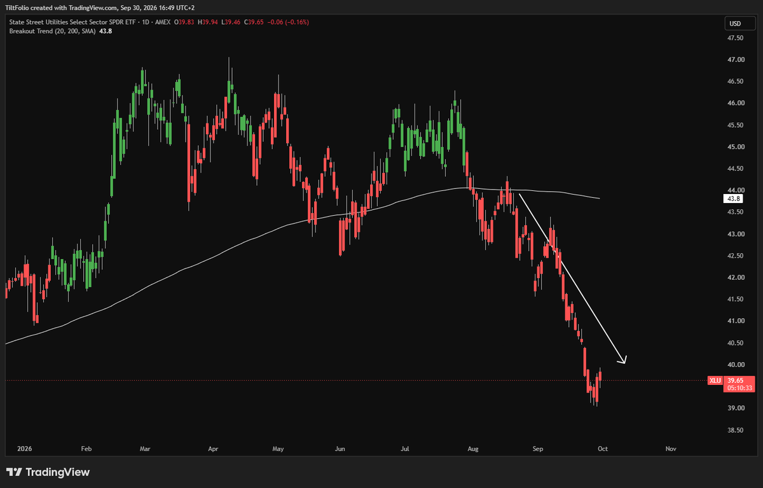Click the Aug label on time axis

click(x=472, y=449)
